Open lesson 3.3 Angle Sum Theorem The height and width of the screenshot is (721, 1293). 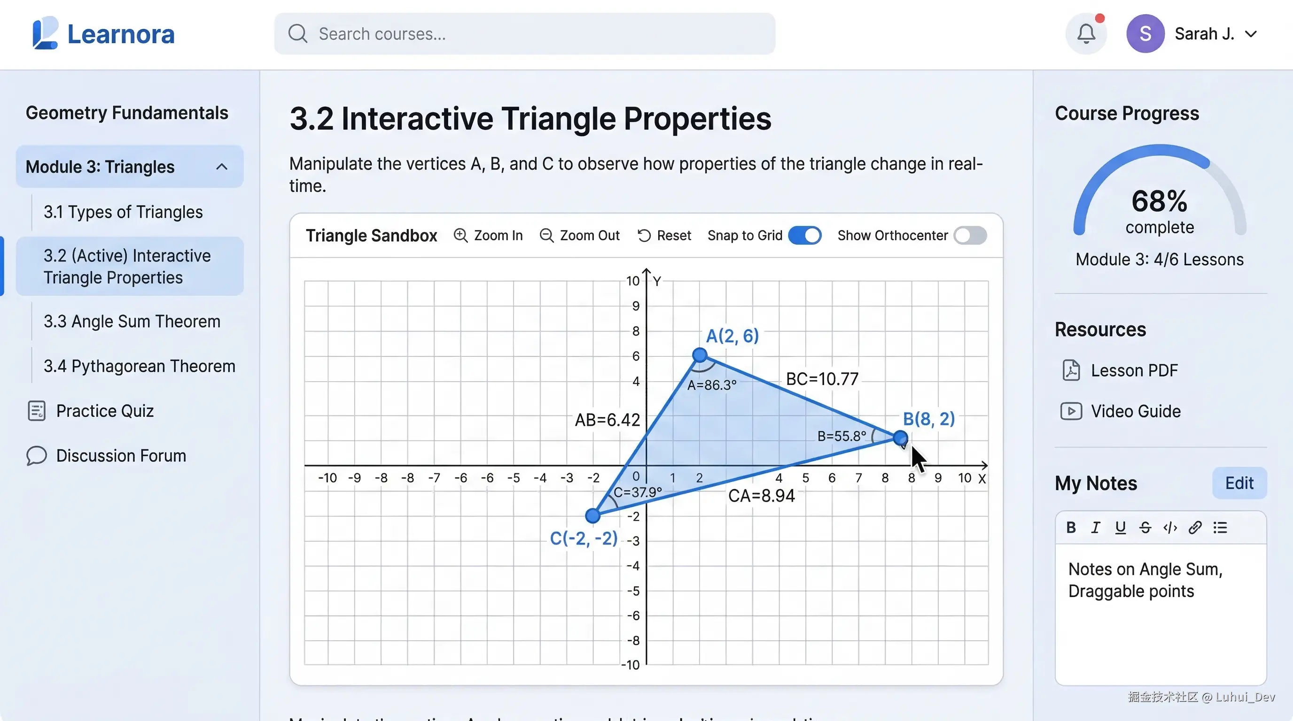pyautogui.click(x=132, y=322)
